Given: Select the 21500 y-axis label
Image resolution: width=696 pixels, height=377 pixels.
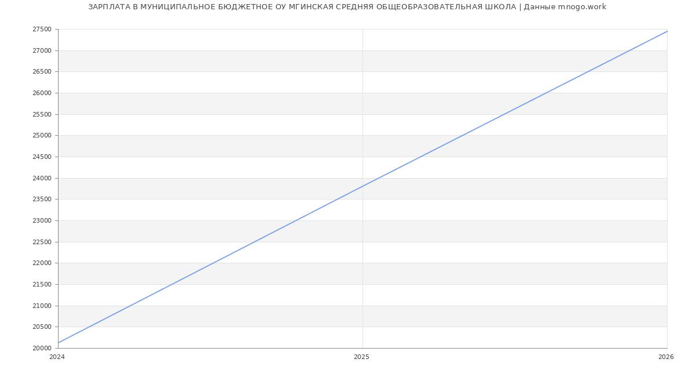Looking at the screenshot, I should (x=42, y=285).
